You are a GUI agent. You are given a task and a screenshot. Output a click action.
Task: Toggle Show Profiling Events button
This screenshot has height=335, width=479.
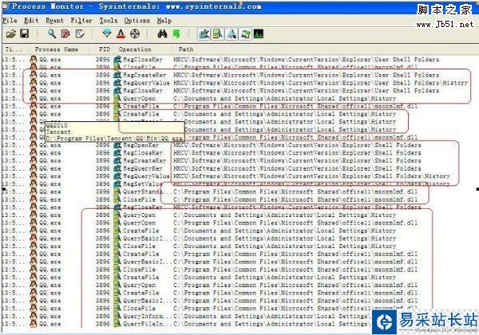coord(259,33)
